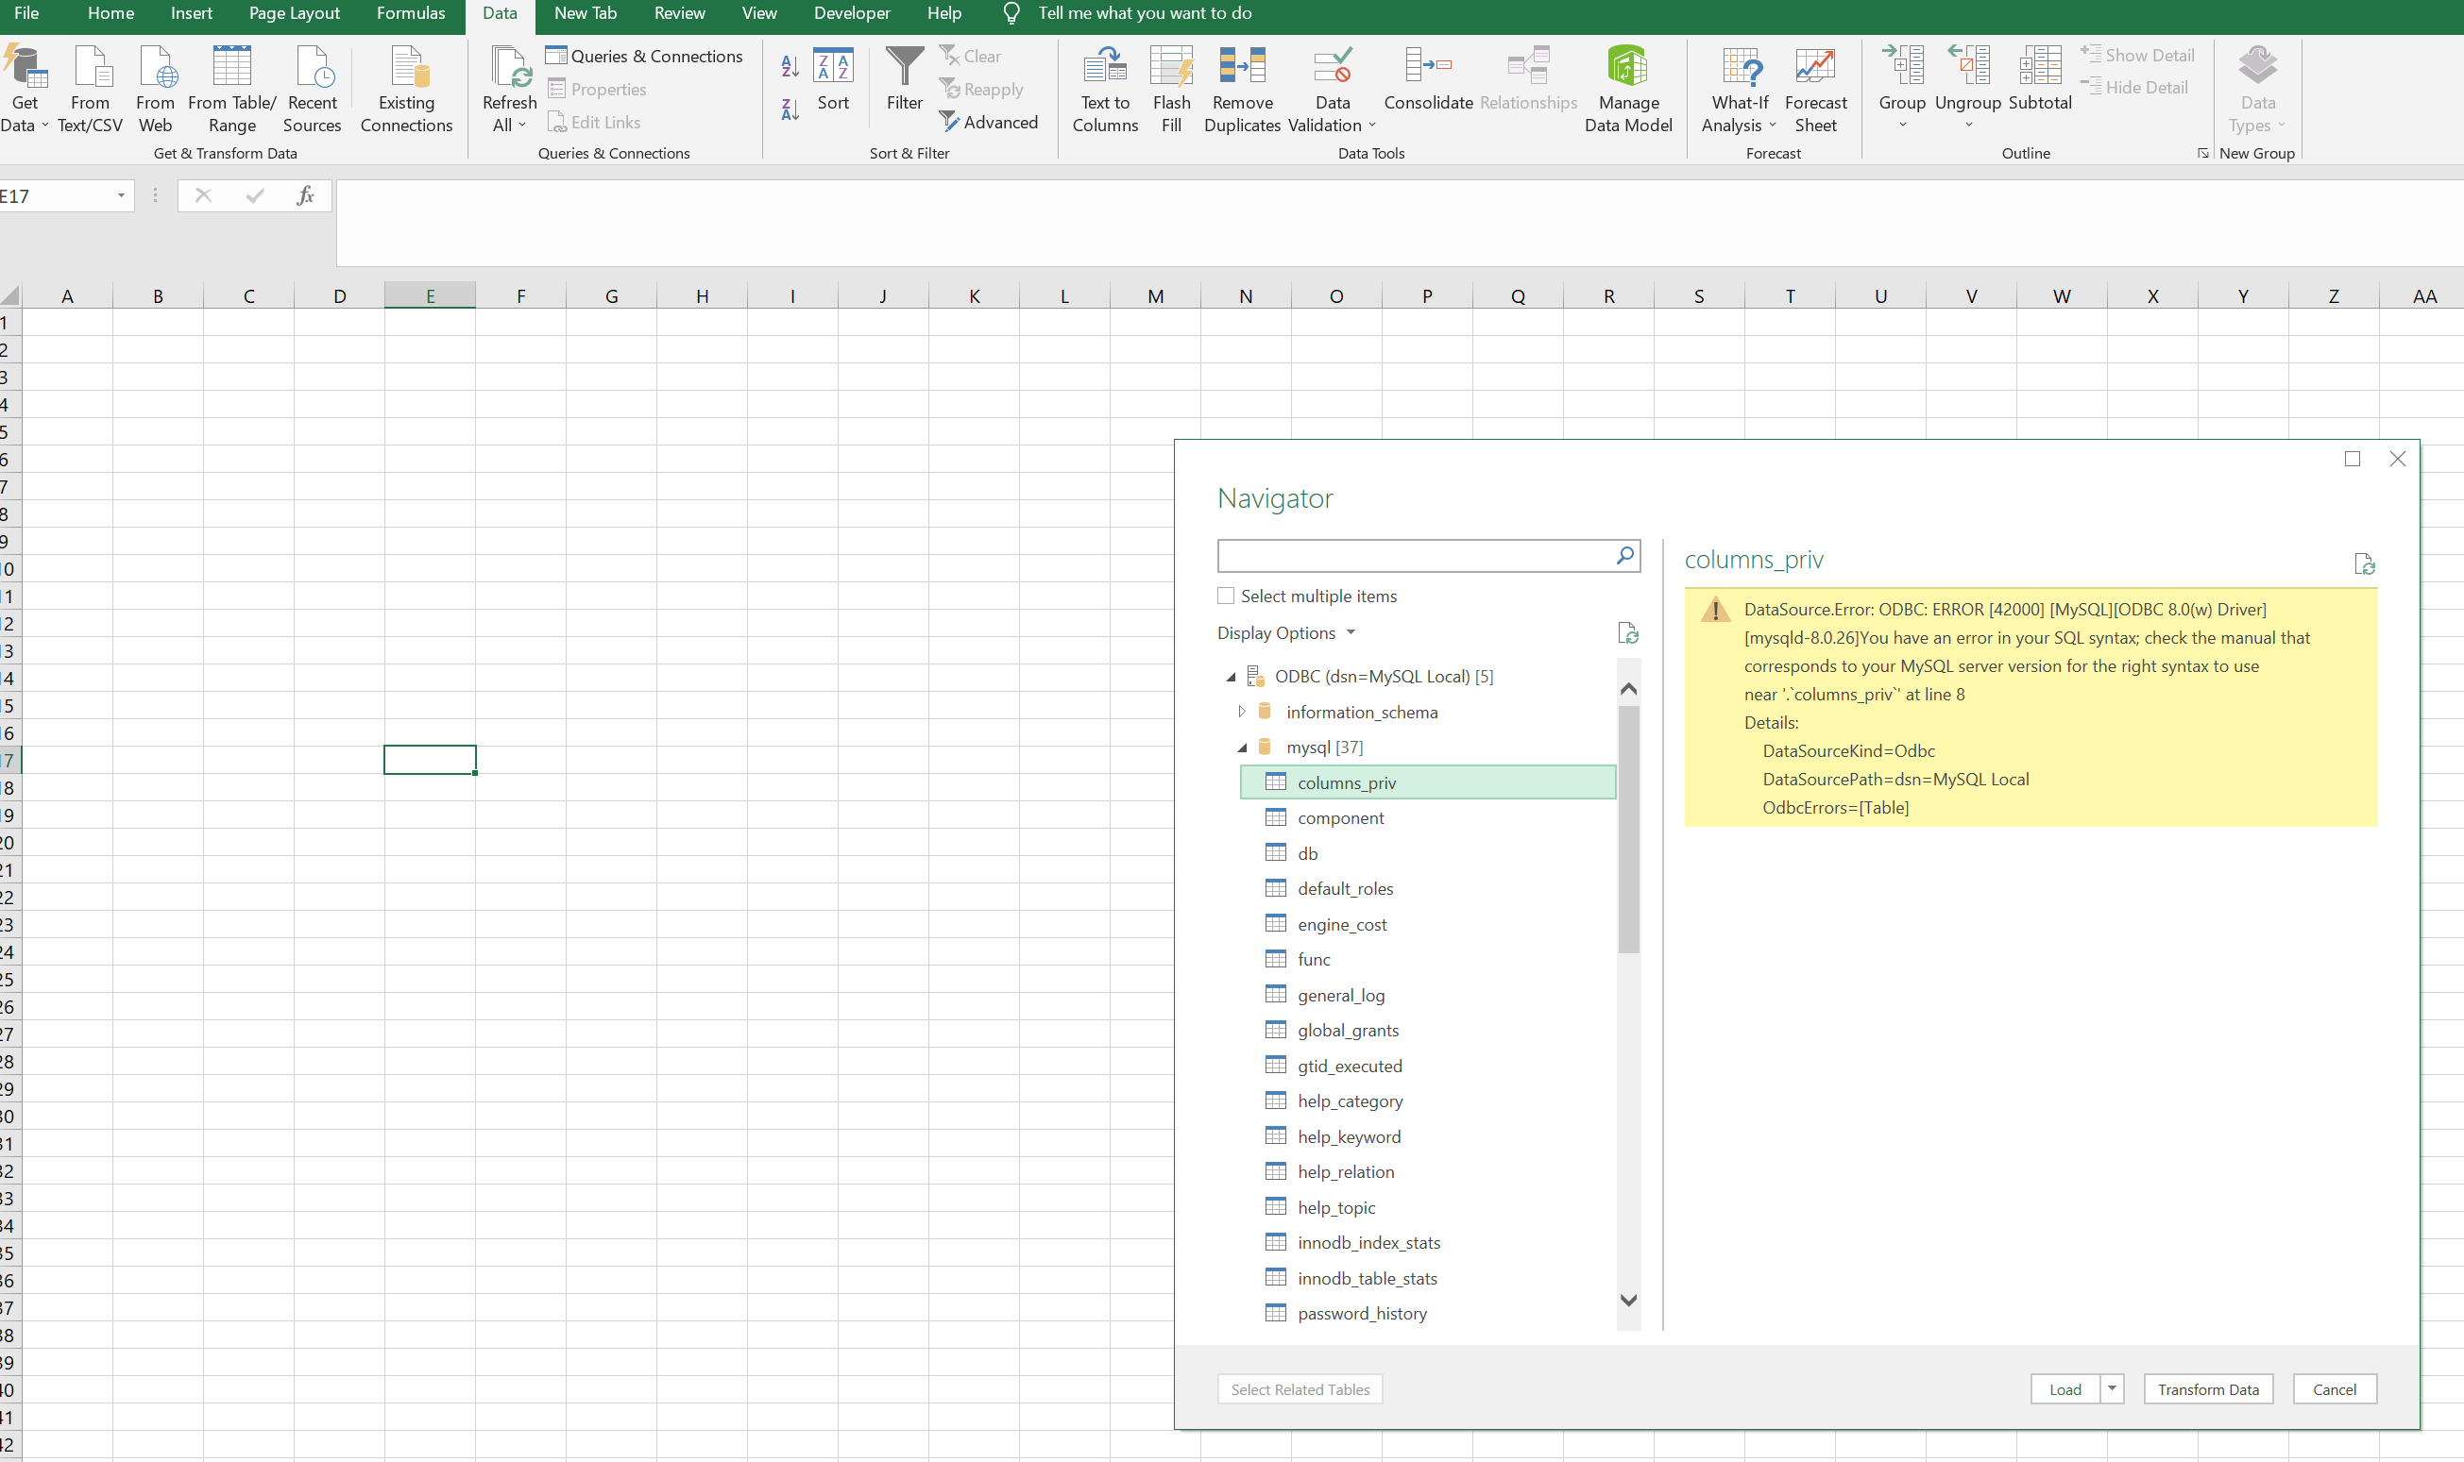Open the Load button dropdown arrow
The height and width of the screenshot is (1462, 2464).
2112,1388
